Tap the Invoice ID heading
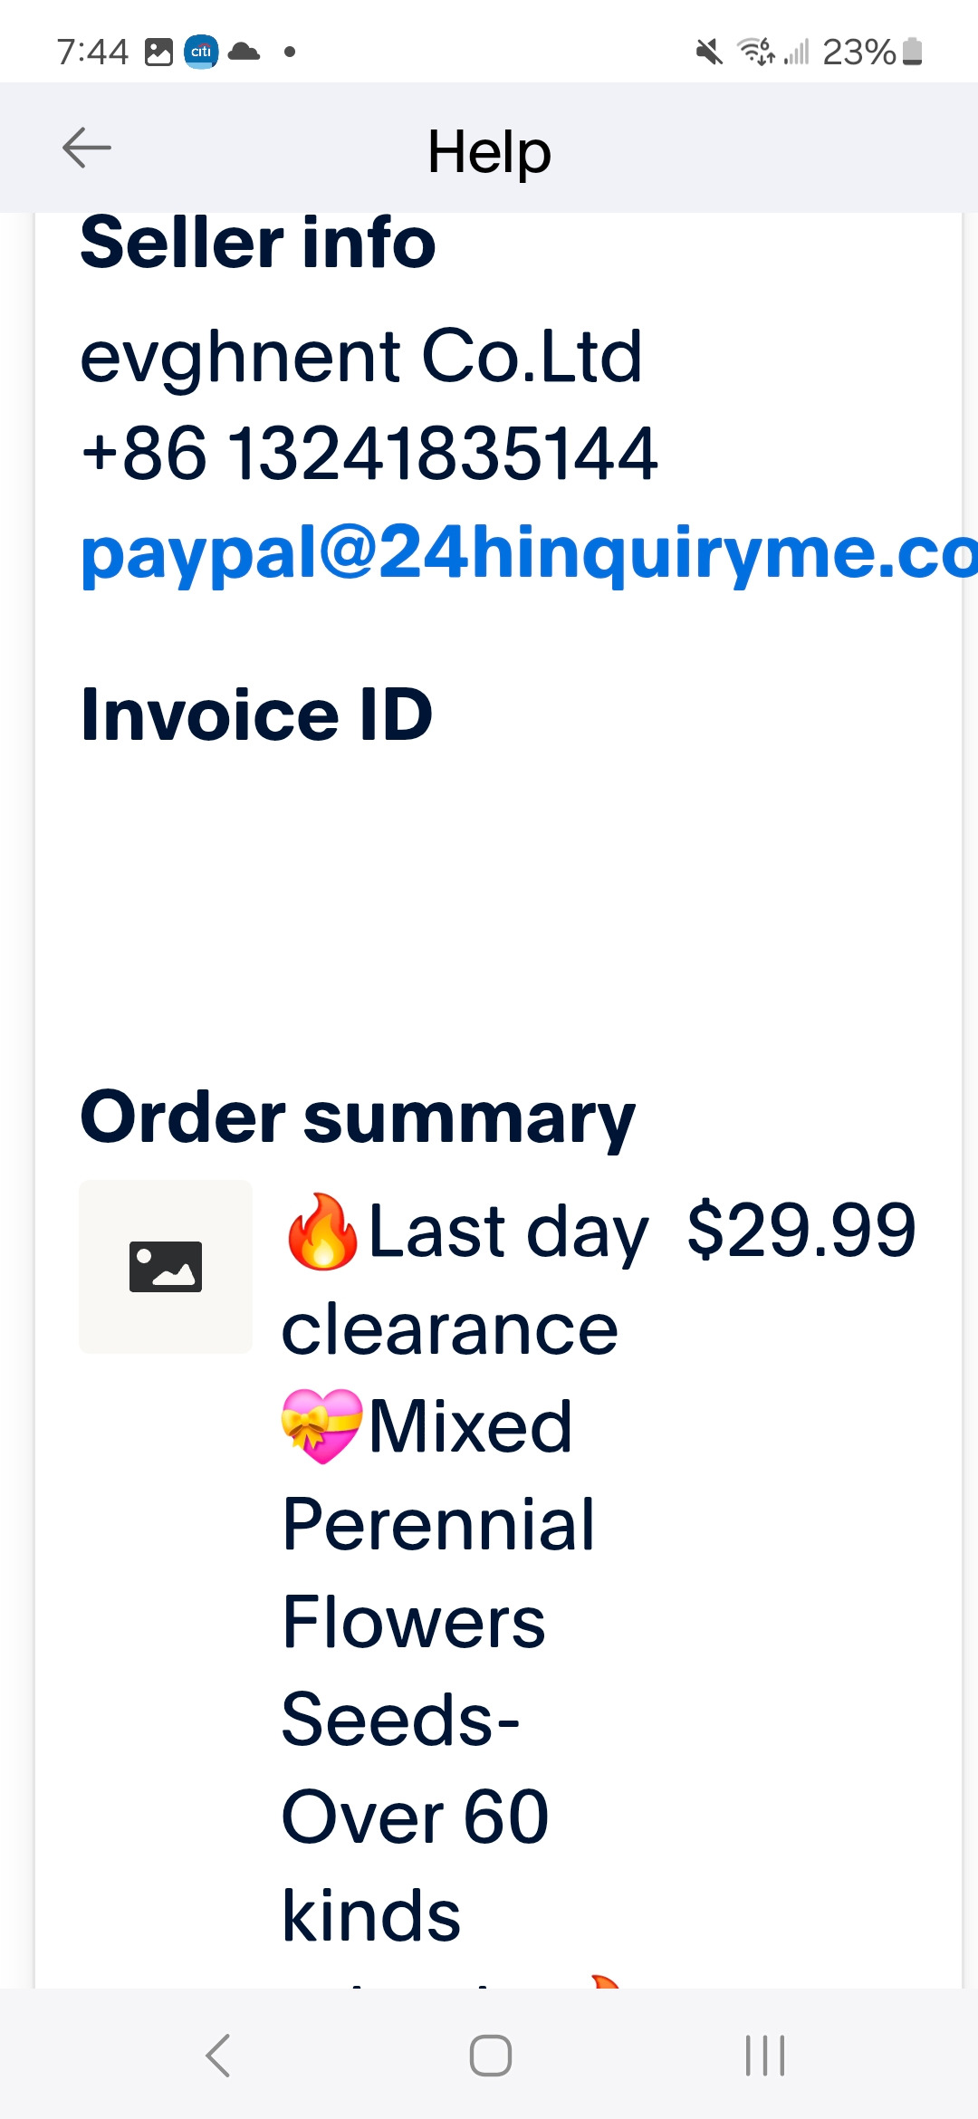 [257, 714]
